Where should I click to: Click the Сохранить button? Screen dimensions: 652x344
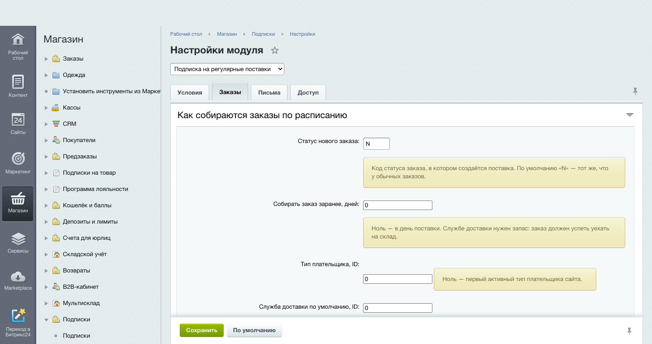click(201, 330)
